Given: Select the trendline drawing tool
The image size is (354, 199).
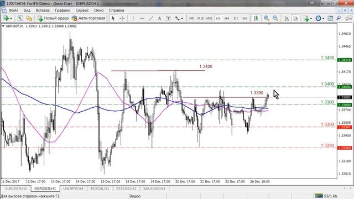Looking at the screenshot, I should (151, 18).
